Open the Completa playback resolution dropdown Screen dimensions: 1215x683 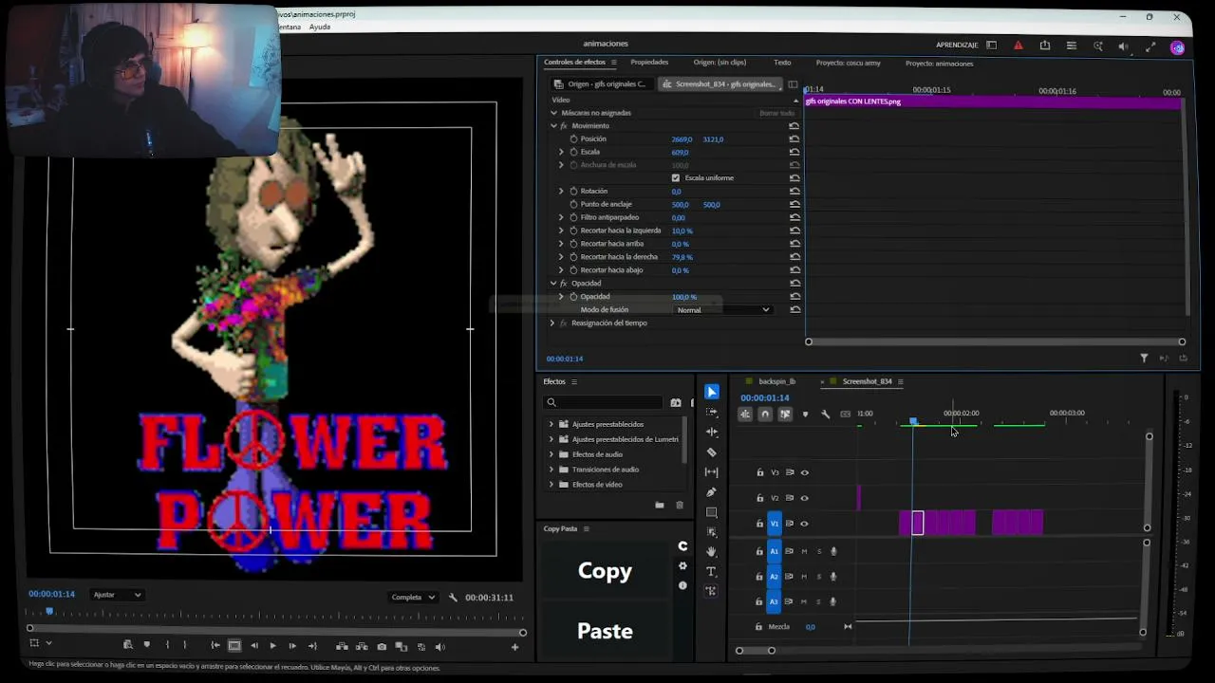tap(413, 598)
